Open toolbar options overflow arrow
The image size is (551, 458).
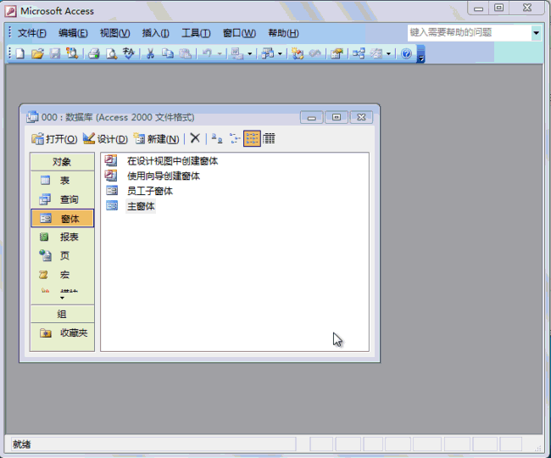click(420, 54)
